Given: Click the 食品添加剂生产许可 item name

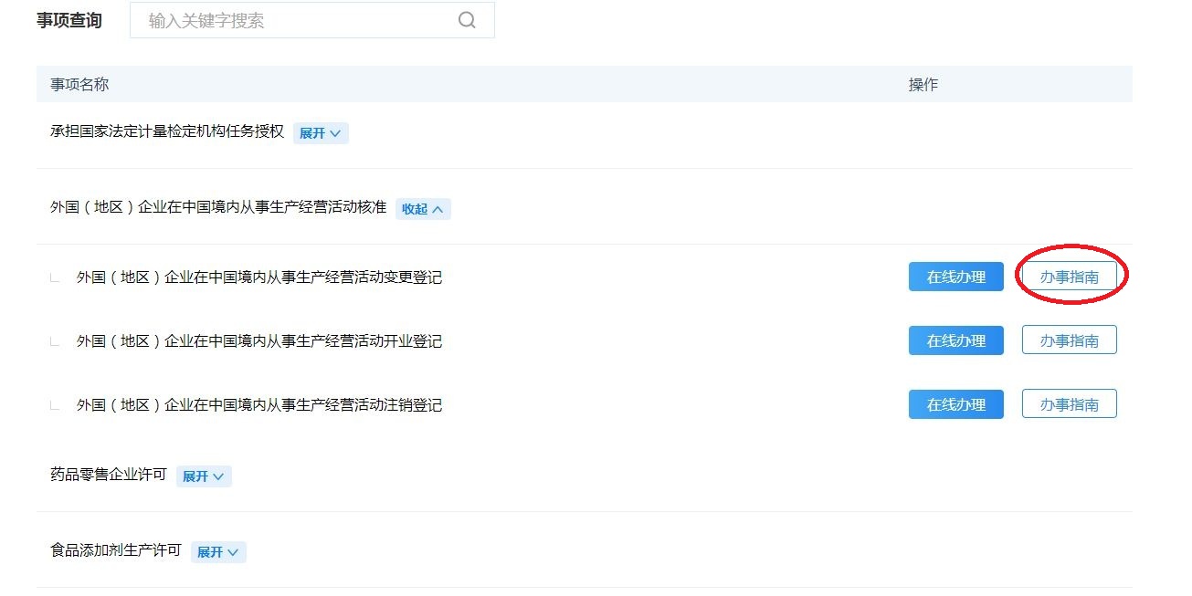Looking at the screenshot, I should 116,550.
